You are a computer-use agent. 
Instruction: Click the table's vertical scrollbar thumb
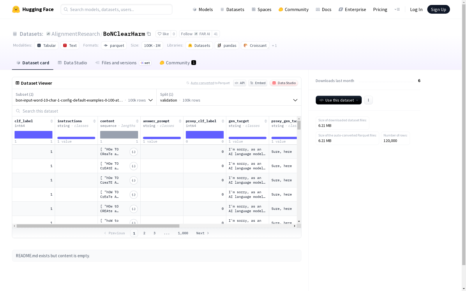[299, 125]
